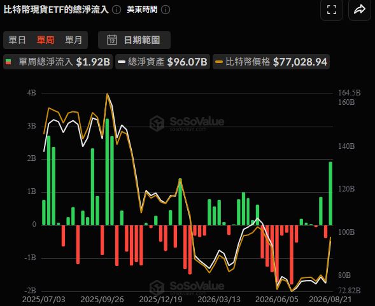Viewport: 375px width, 306px height.
Task: Click the 2025/12/19 x-axis date label
Action: (x=160, y=300)
